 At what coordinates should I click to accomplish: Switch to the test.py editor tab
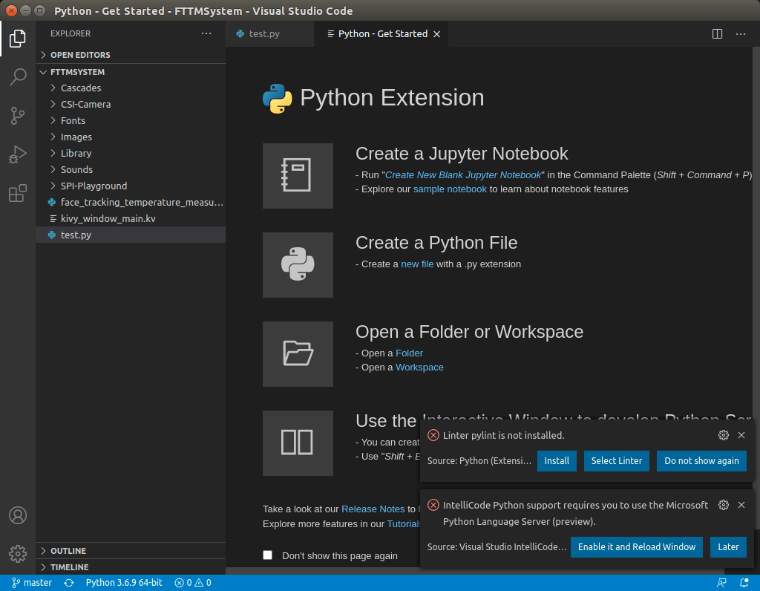[x=270, y=34]
